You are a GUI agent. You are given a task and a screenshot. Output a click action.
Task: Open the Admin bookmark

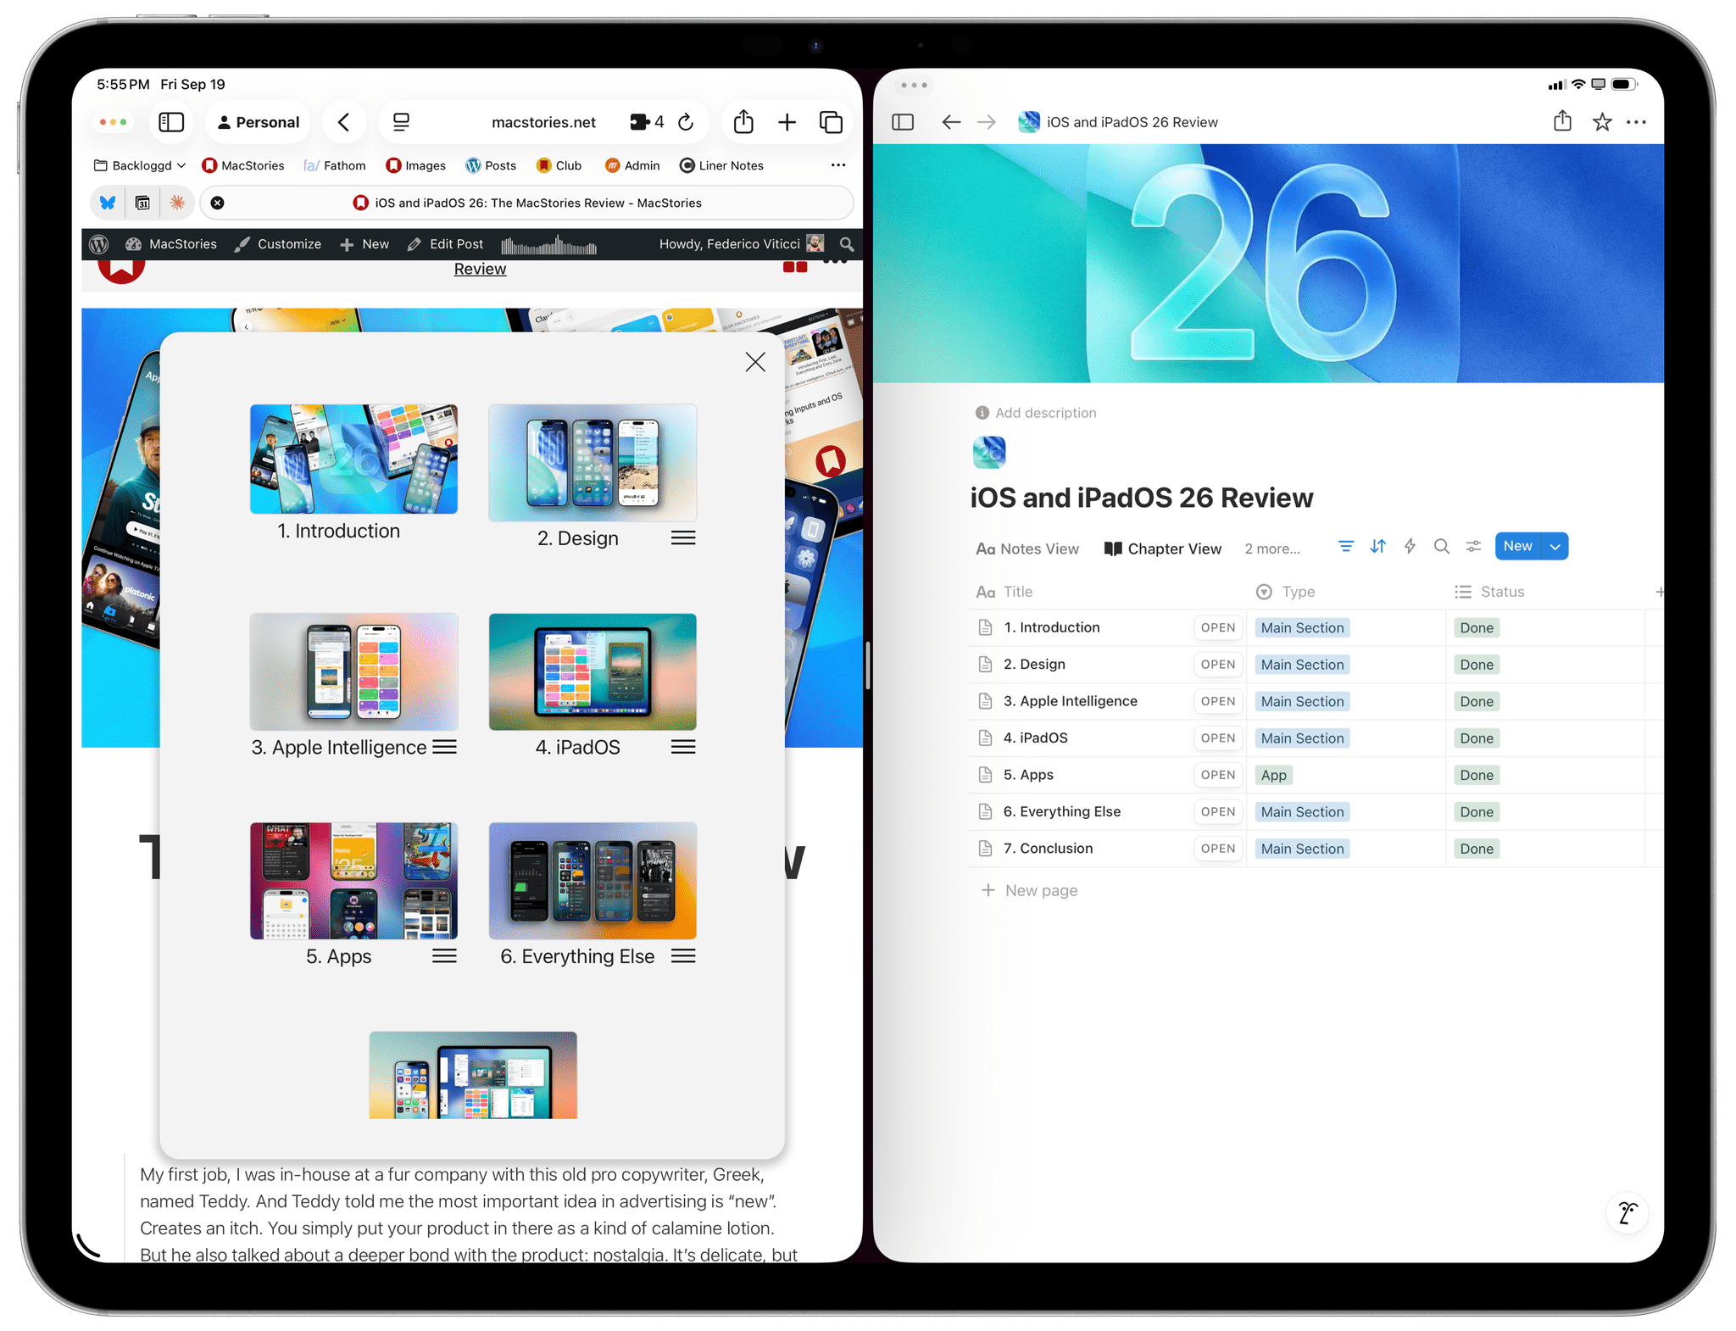coord(632,165)
